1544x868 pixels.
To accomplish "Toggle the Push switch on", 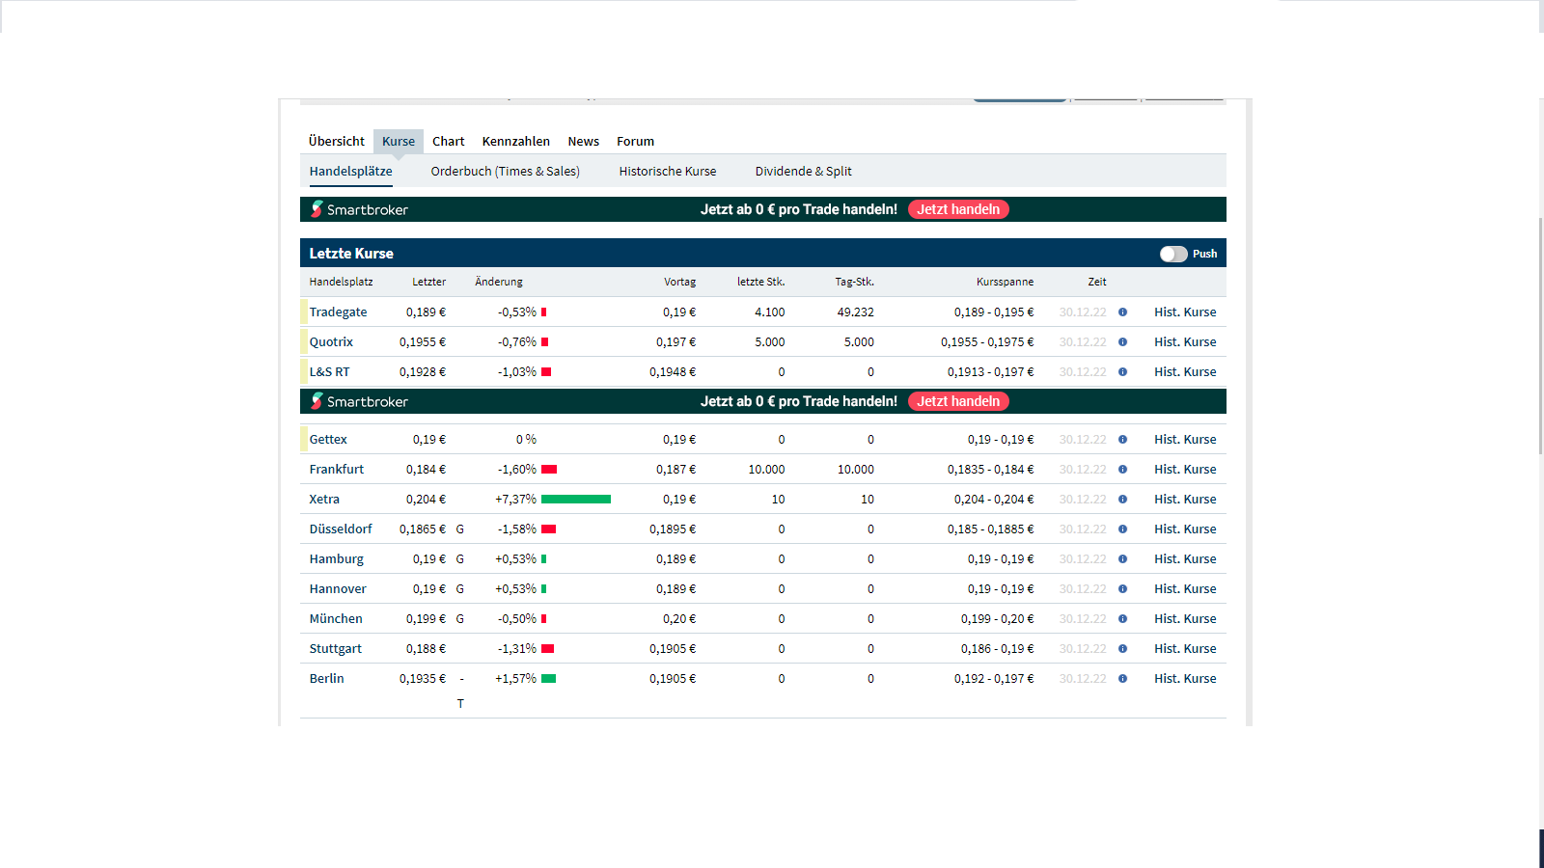I will click(x=1173, y=254).
